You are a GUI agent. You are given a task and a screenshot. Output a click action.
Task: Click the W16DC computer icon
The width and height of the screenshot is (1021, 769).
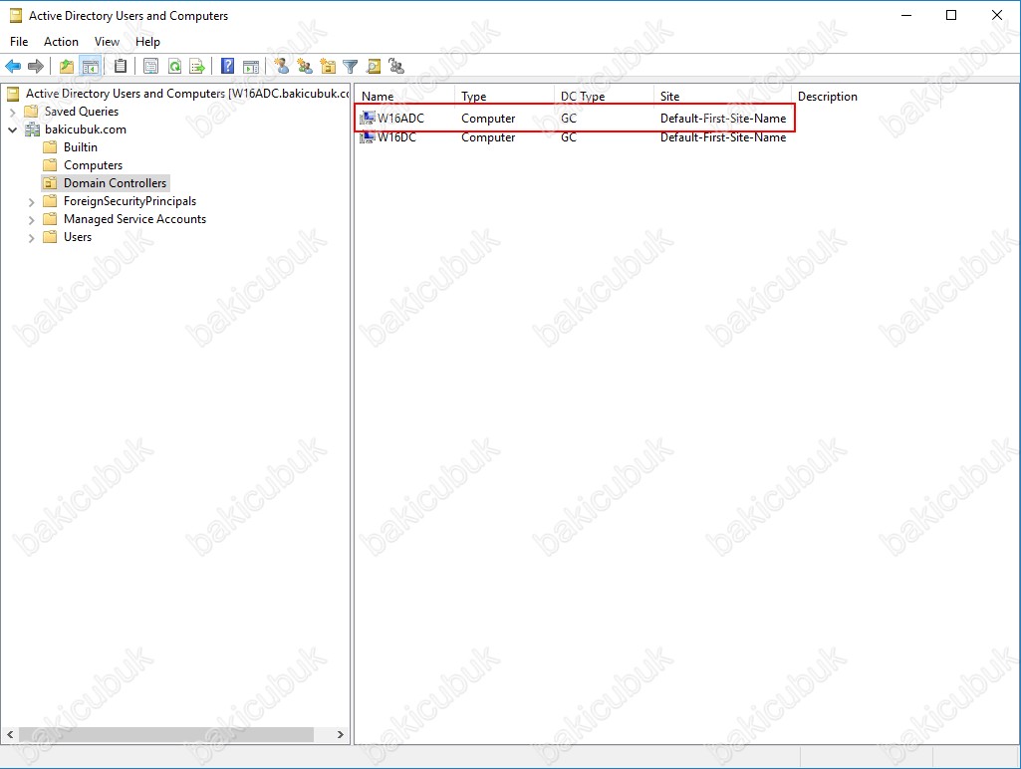pos(368,137)
